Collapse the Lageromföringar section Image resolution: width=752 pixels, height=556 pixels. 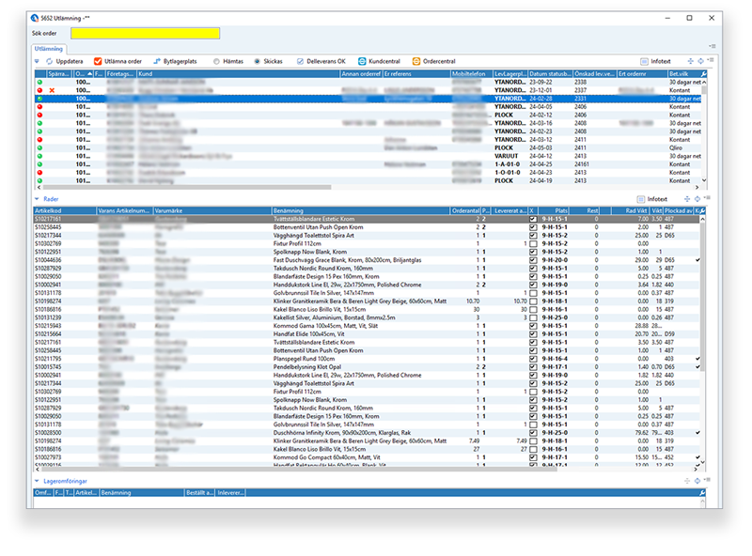(x=37, y=481)
